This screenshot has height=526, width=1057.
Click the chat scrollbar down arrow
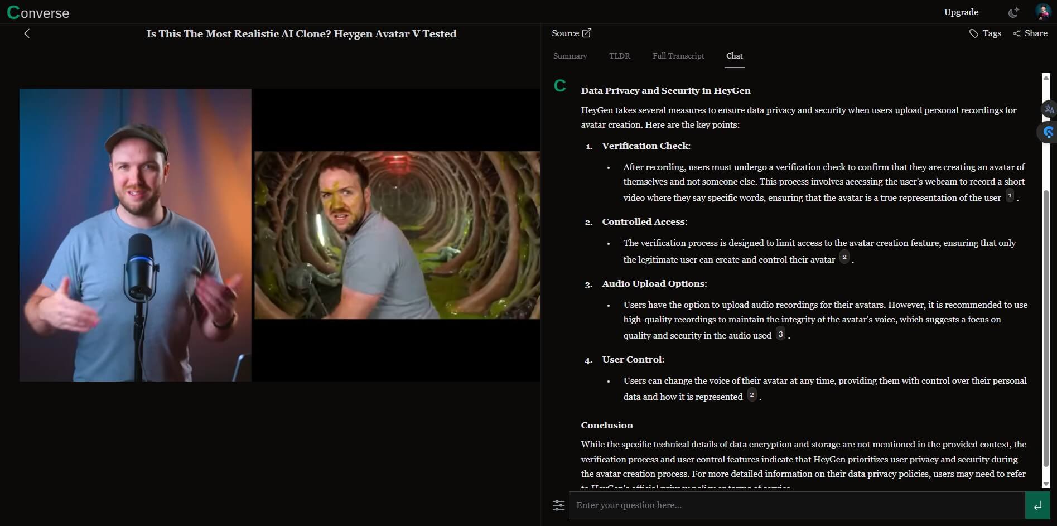pos(1046,484)
